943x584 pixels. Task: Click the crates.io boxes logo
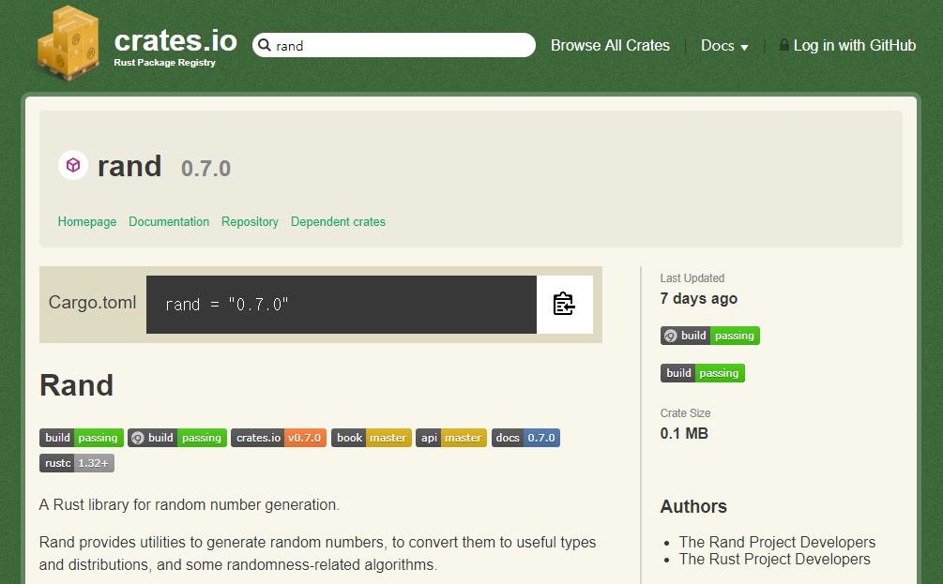(x=68, y=43)
